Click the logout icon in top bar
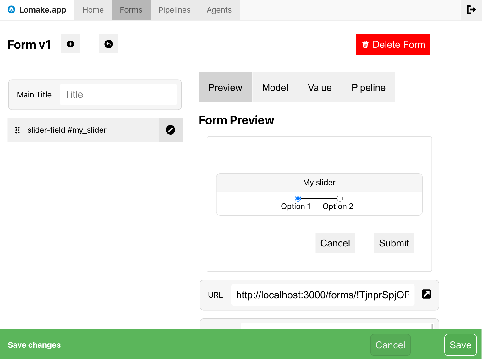482x359 pixels. click(471, 10)
